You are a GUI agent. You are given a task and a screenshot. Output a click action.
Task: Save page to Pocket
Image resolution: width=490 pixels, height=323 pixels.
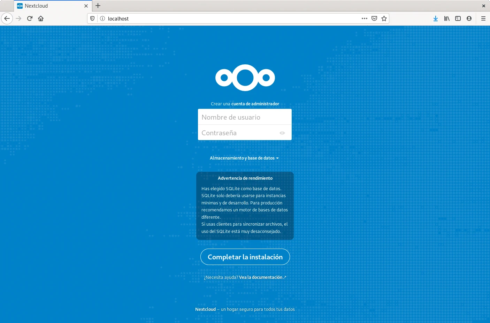coord(374,18)
